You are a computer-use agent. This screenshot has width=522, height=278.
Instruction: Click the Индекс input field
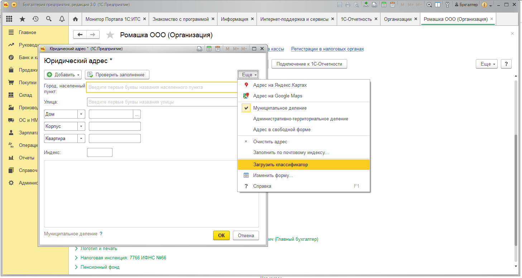pos(100,152)
